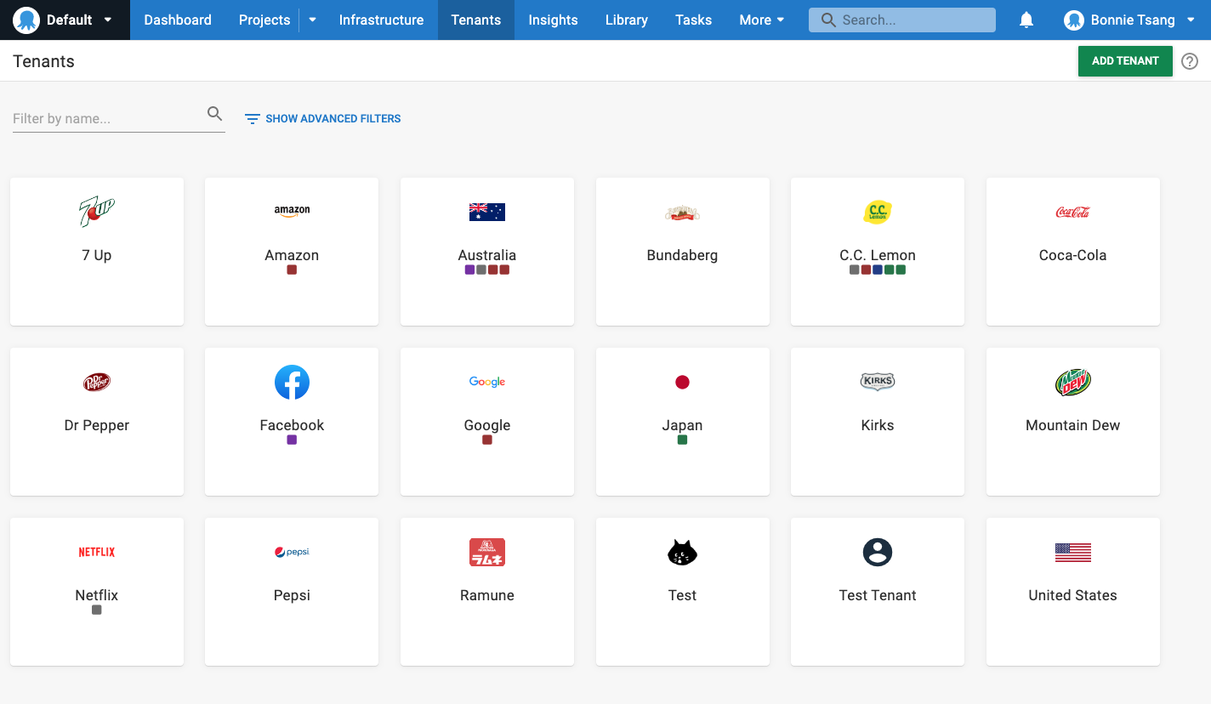Open the United States tenant name
The width and height of the screenshot is (1211, 704).
click(x=1072, y=595)
